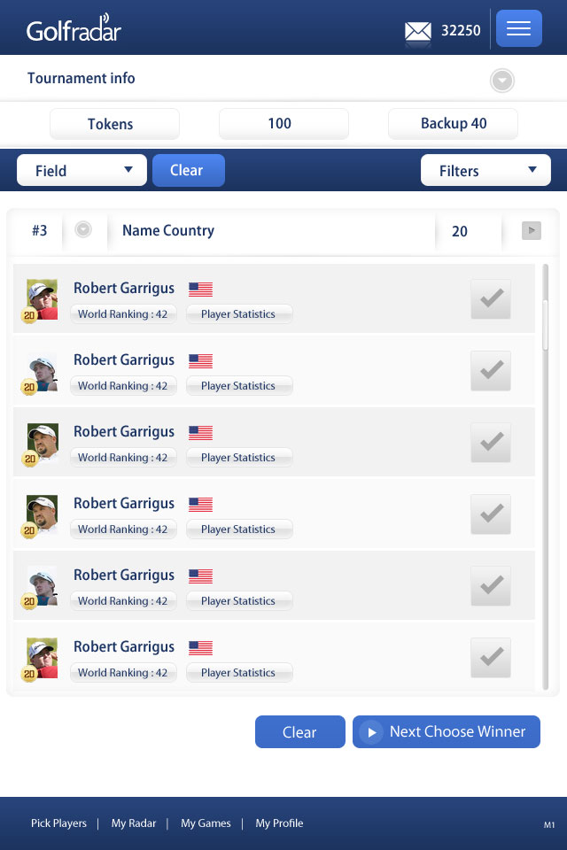Check the first Robert Garrigus checkbox
Viewport: 567px width, 850px height.
pyautogui.click(x=491, y=298)
